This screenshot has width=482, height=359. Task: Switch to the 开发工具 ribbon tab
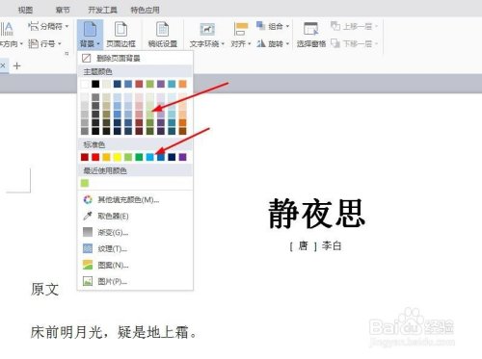[102, 10]
